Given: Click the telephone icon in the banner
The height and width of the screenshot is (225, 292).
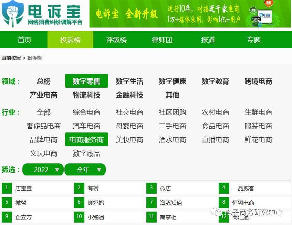Looking at the screenshot, I should click(256, 20).
